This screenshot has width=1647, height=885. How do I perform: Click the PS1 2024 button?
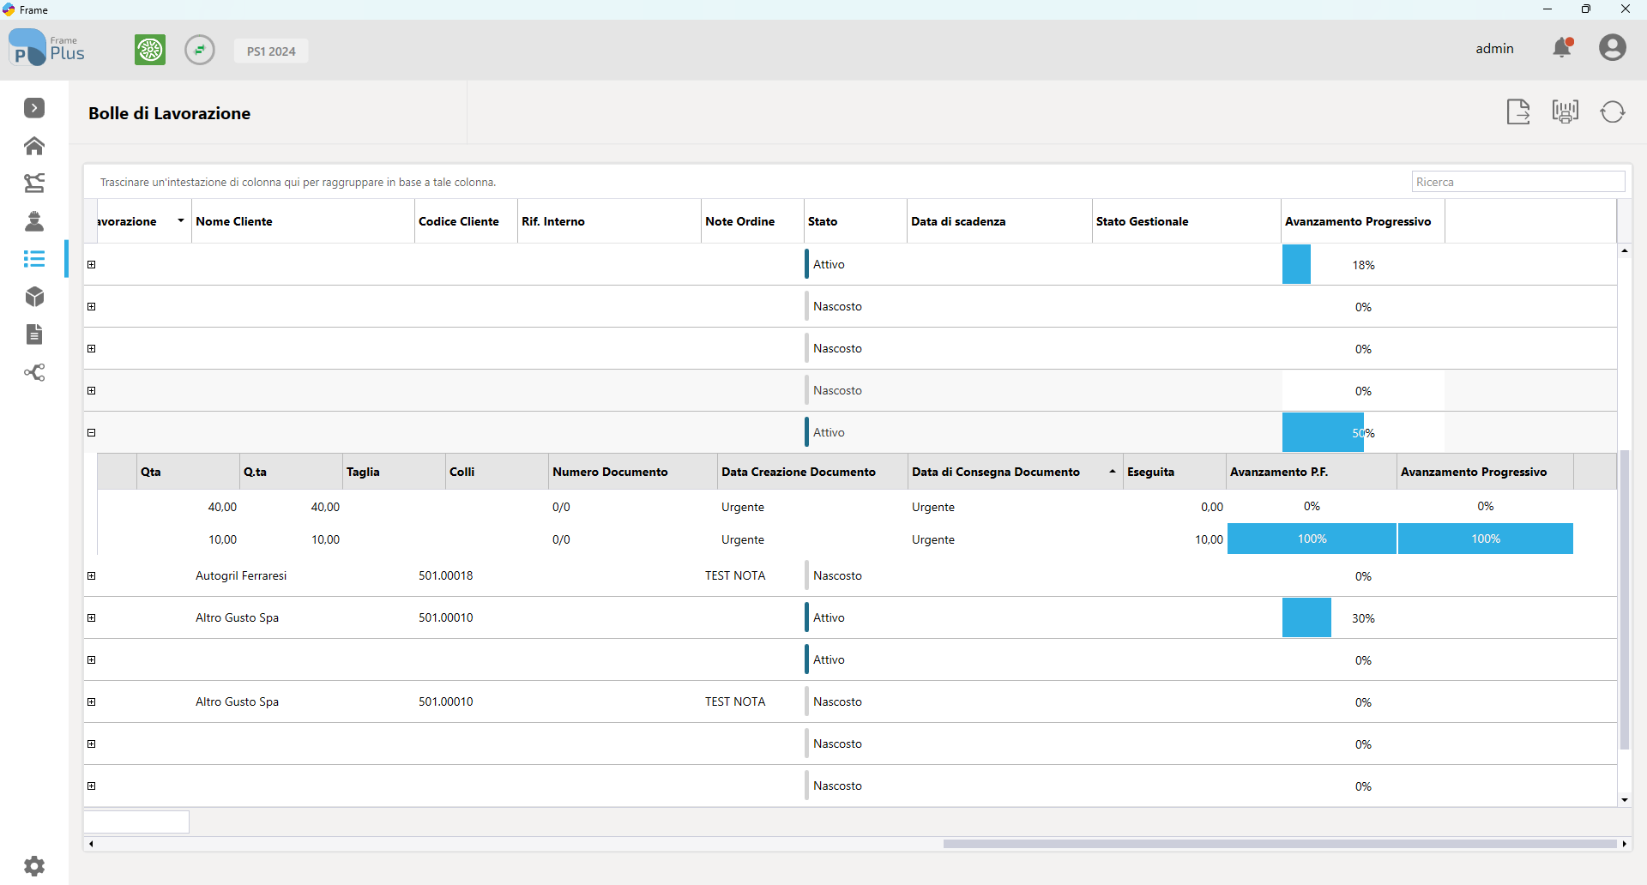[x=271, y=51]
